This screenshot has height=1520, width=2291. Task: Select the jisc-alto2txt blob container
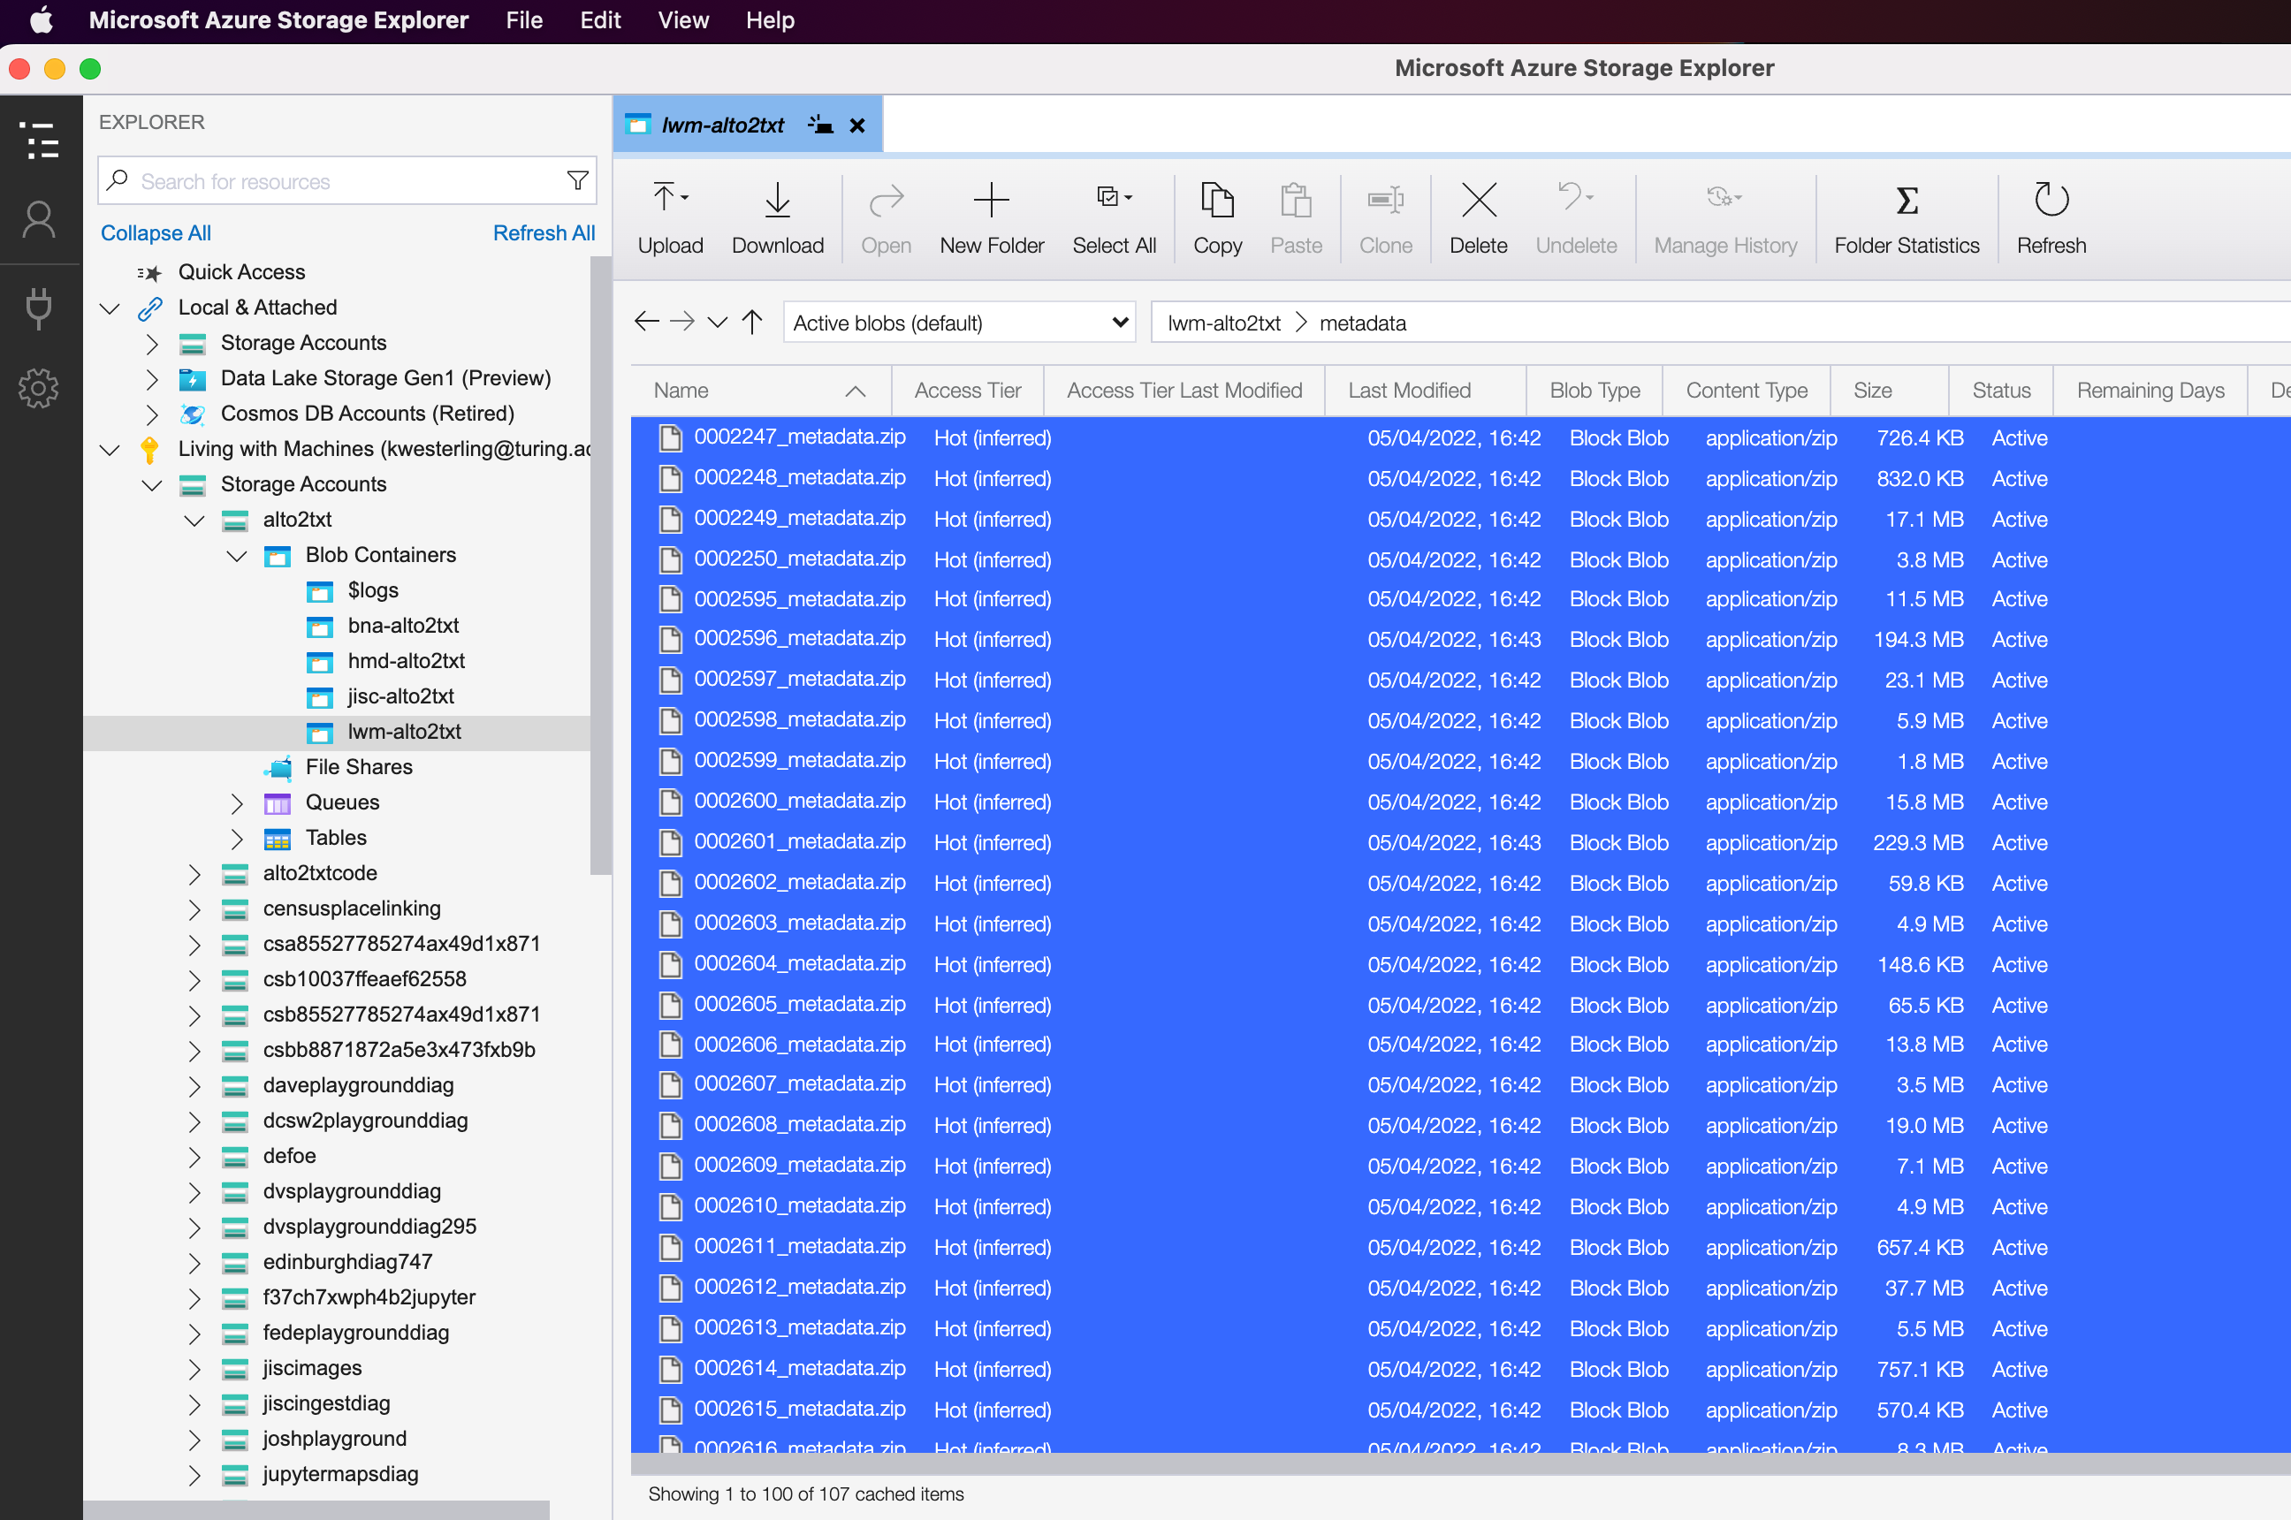click(x=400, y=697)
